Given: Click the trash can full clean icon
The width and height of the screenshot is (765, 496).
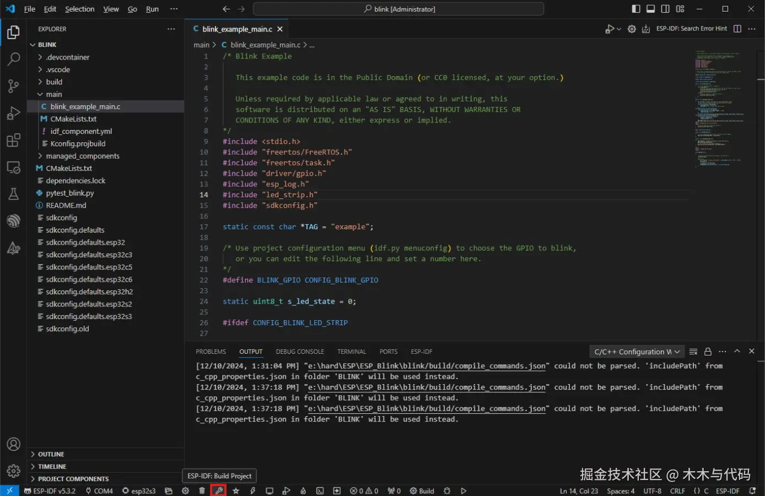Looking at the screenshot, I should coord(202,490).
